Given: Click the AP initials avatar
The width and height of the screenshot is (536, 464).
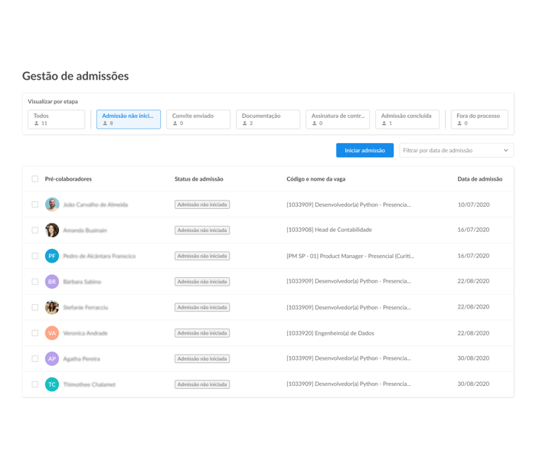Looking at the screenshot, I should (52, 358).
